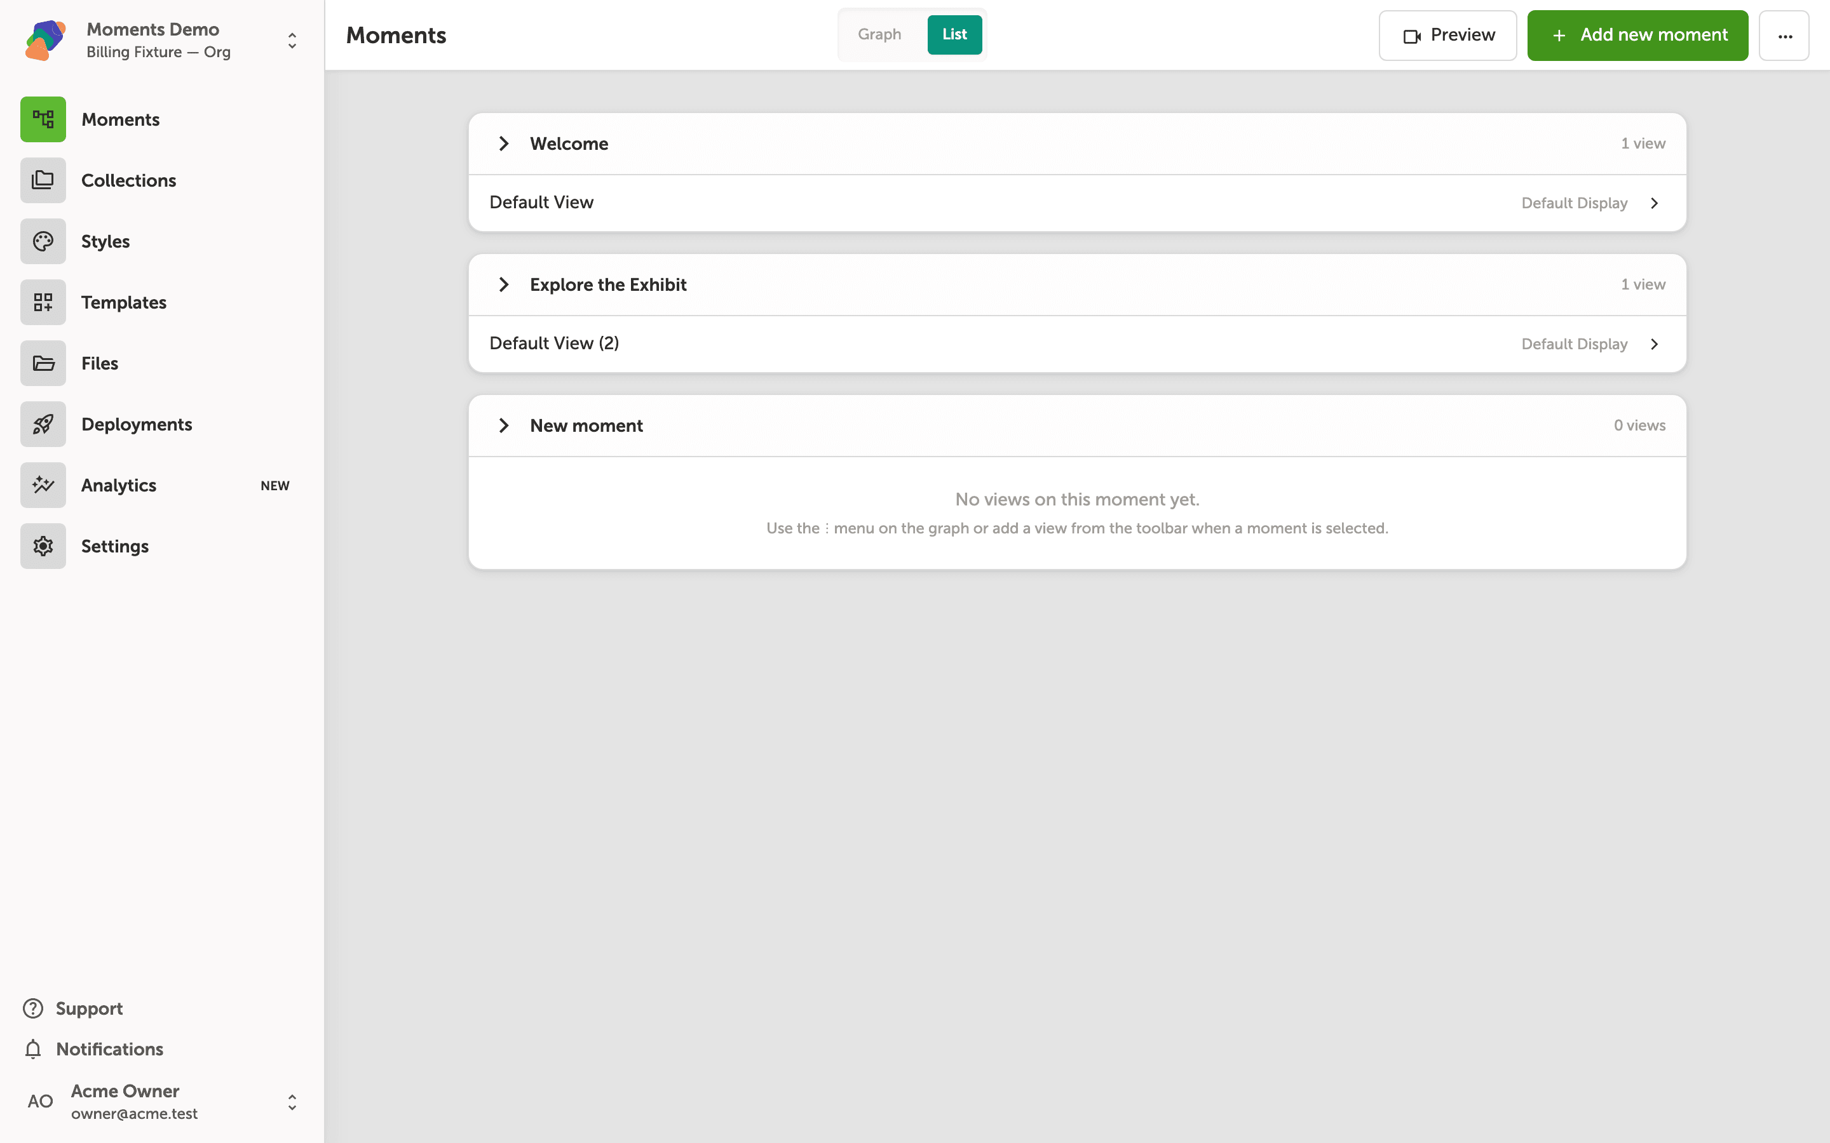
Task: Click Default Display label in Welcome
Action: point(1575,203)
